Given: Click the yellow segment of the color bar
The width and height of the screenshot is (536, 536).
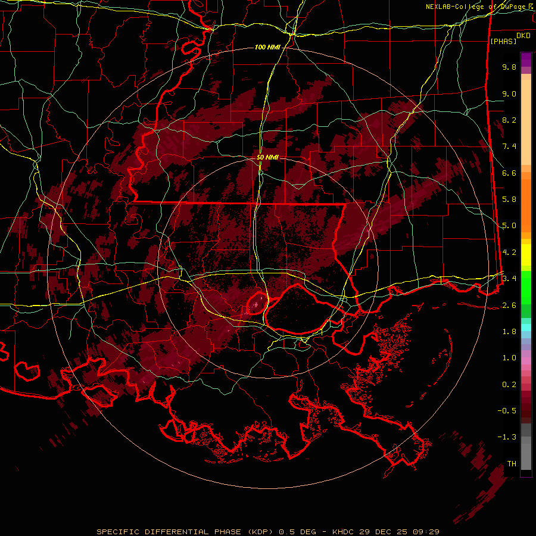Looking at the screenshot, I should 526,255.
